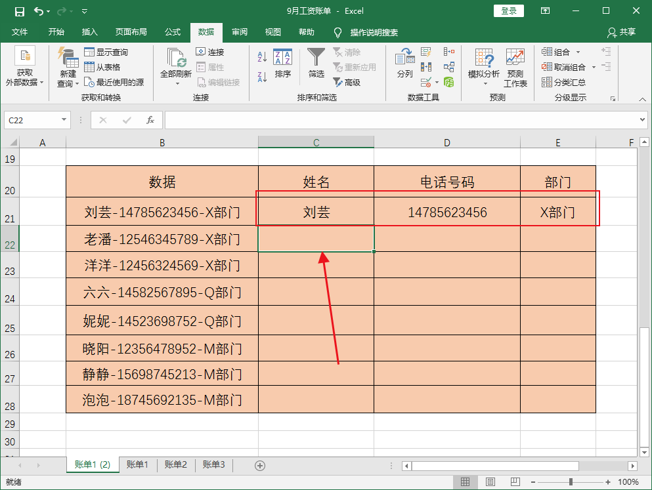Run 全部刷新 (Refresh All)
This screenshot has height=490, width=652.
click(175, 62)
